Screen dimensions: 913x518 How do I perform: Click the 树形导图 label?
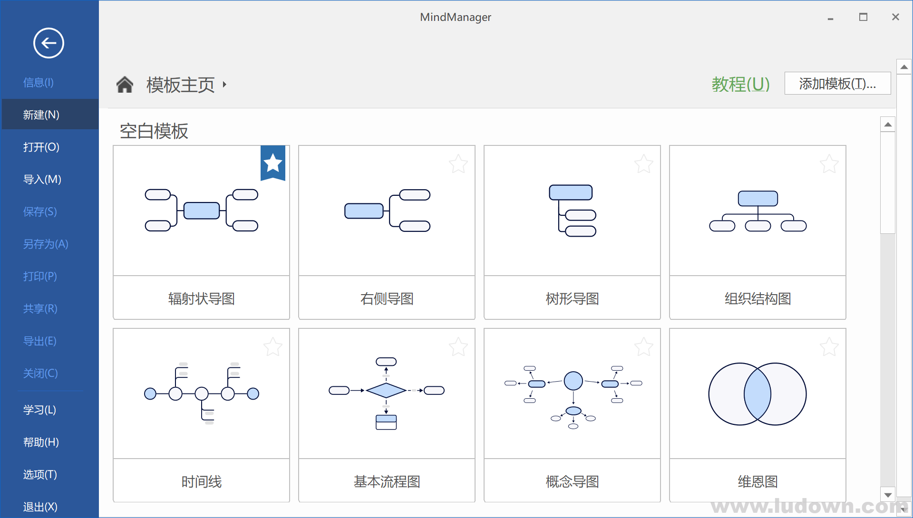click(573, 298)
